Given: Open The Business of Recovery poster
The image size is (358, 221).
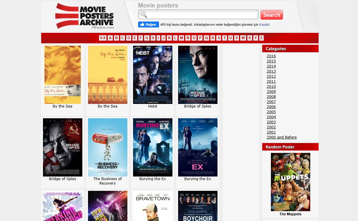Looking at the screenshot, I should click(x=108, y=147).
